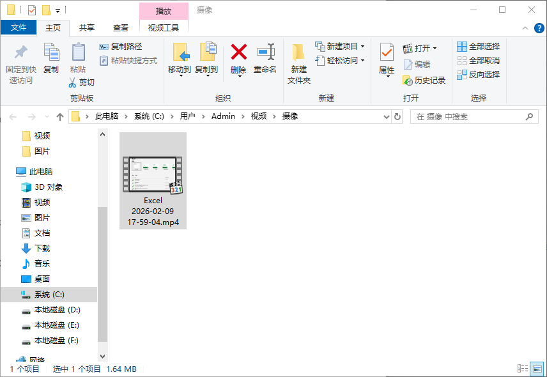Switch to details view in status bar
Viewport: 547px width, 377px height.
(x=522, y=369)
